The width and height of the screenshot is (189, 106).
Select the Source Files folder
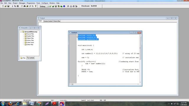pyautogui.click(x=30, y=34)
